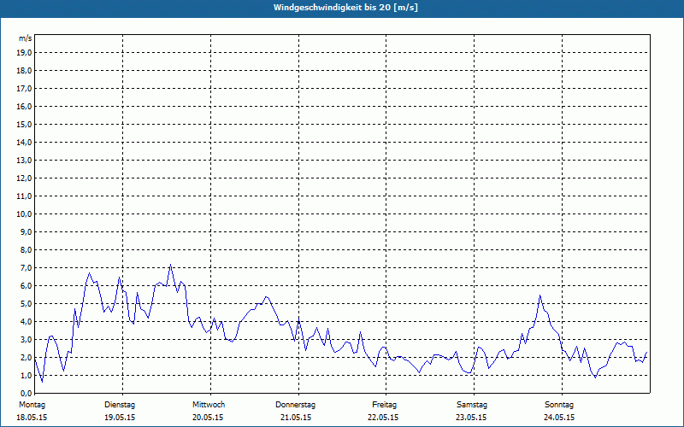Select the 'Montag' day label
Viewport: 684px width, 427px height.
(32, 405)
